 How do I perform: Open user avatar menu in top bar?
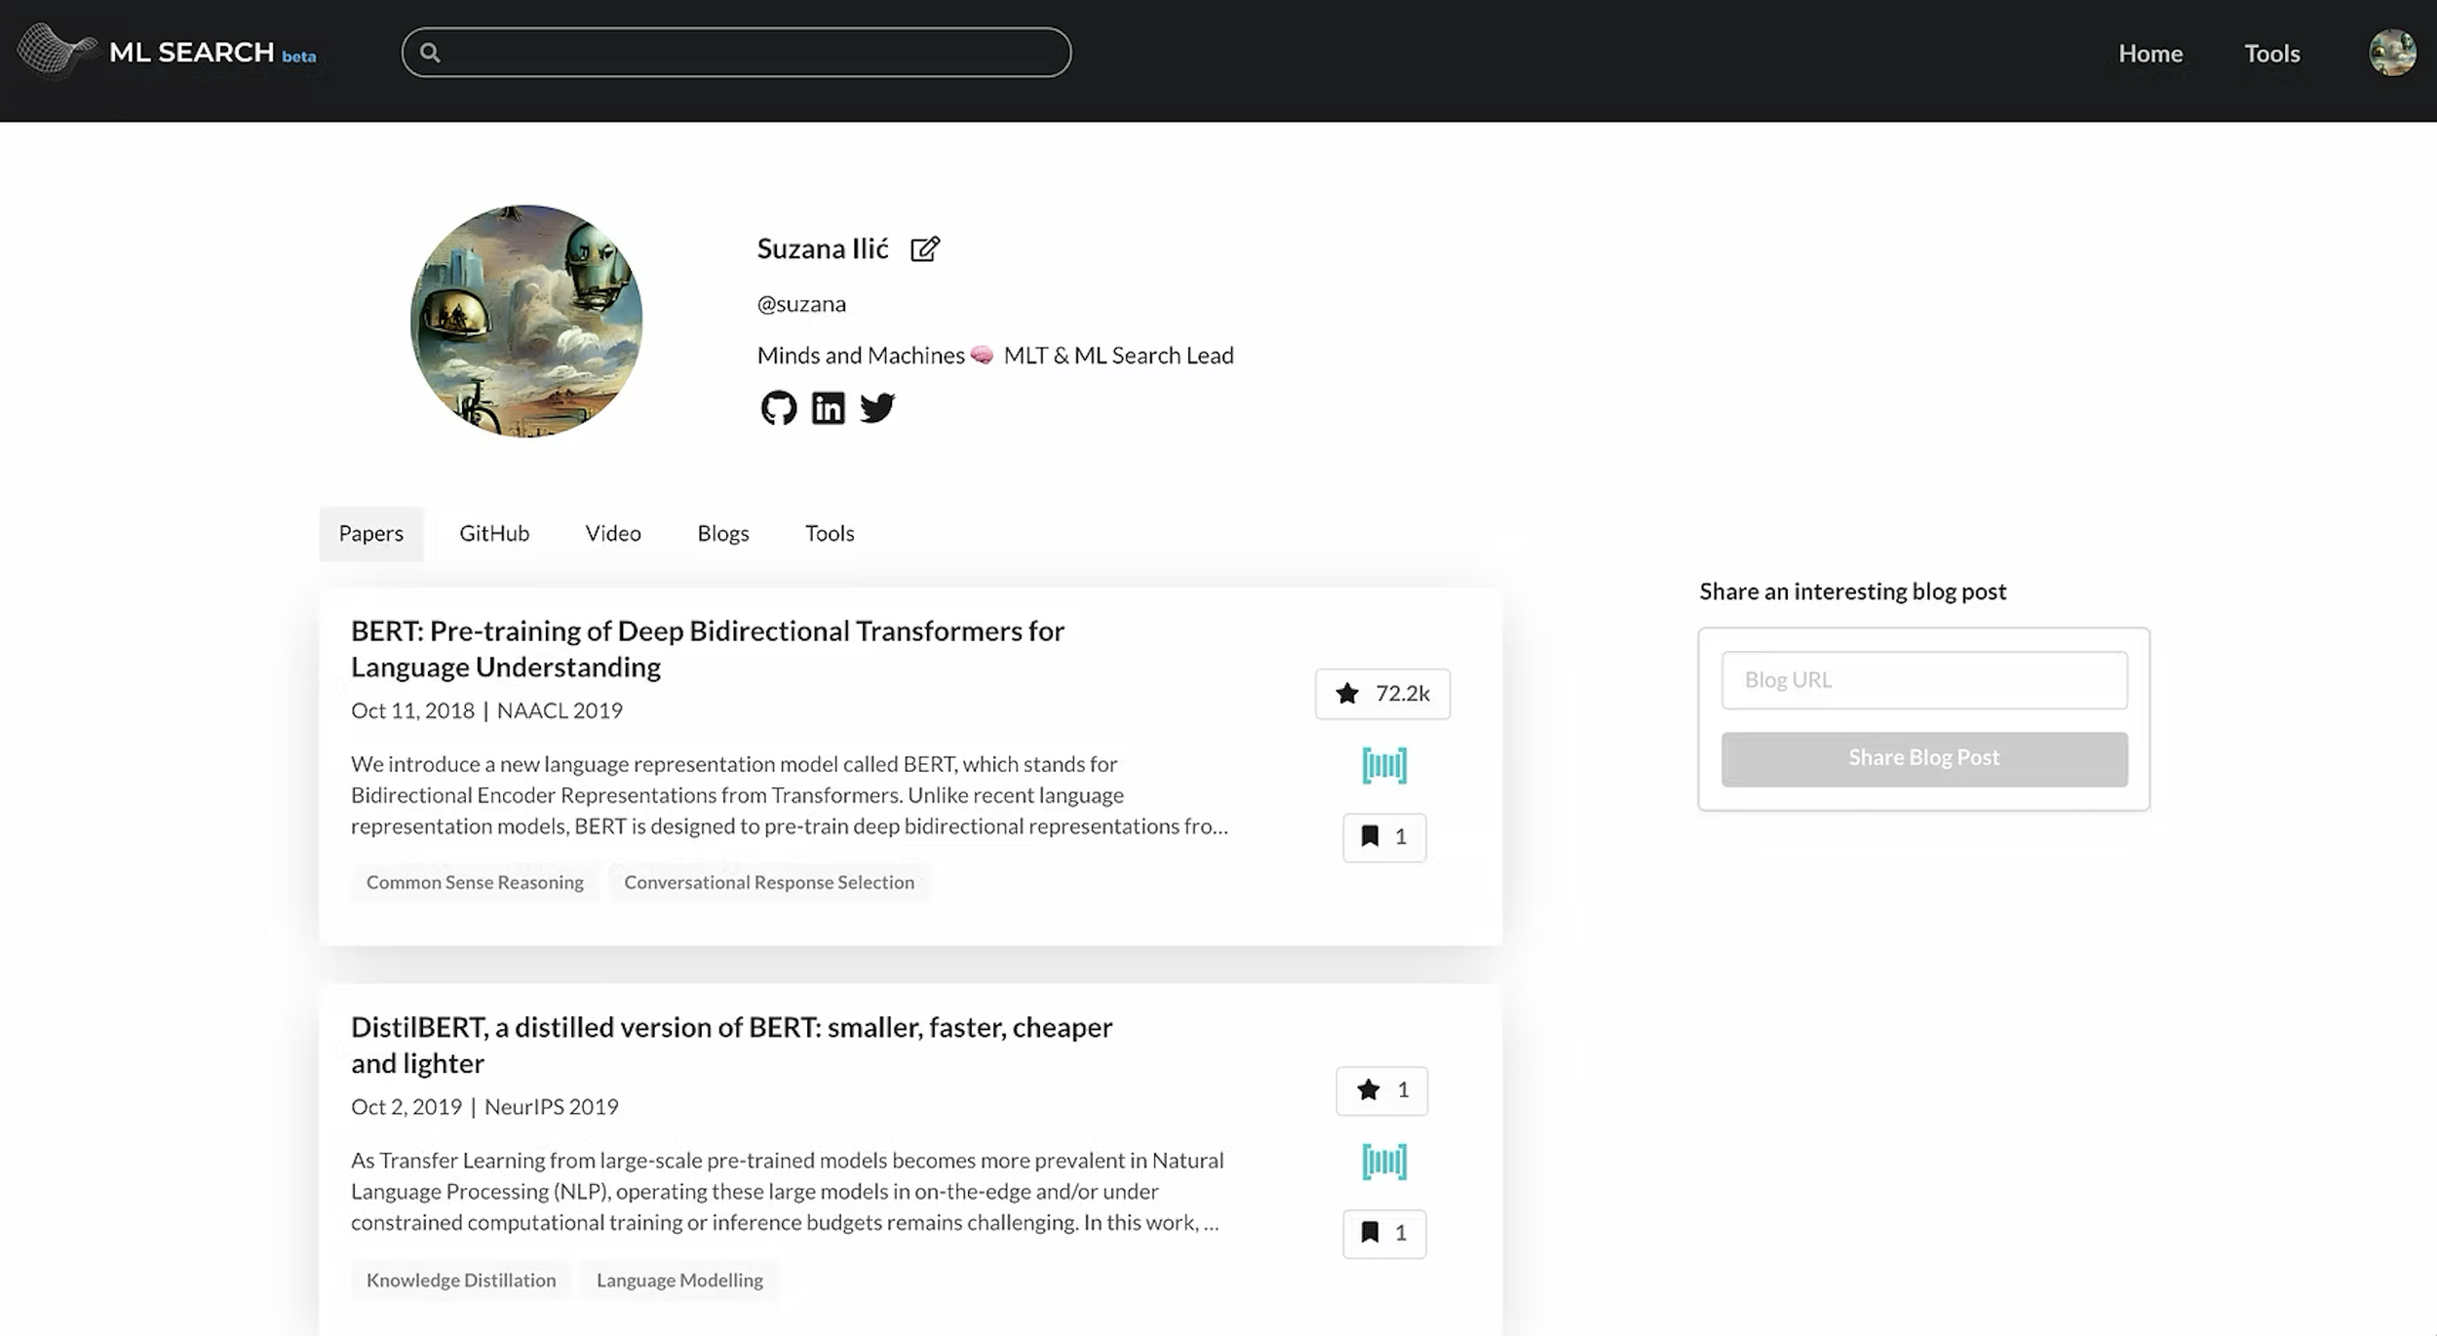[2391, 53]
